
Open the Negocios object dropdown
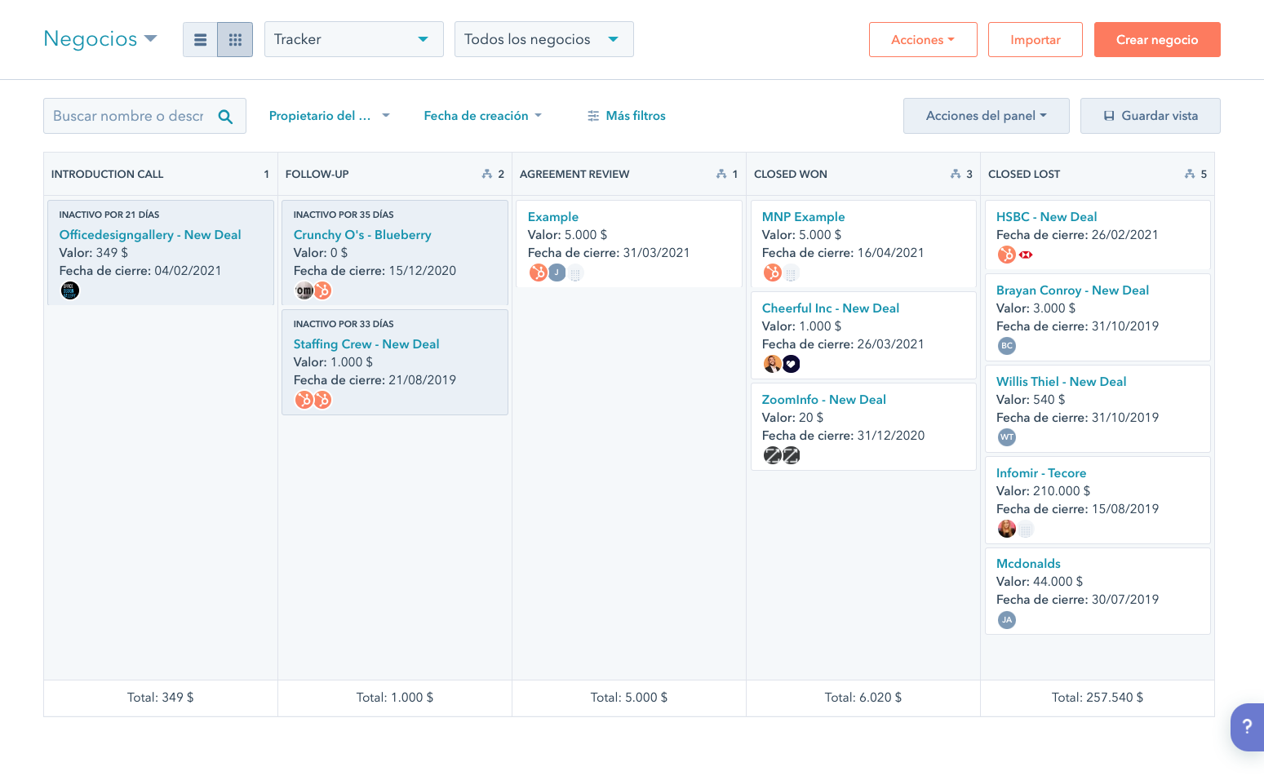(100, 38)
